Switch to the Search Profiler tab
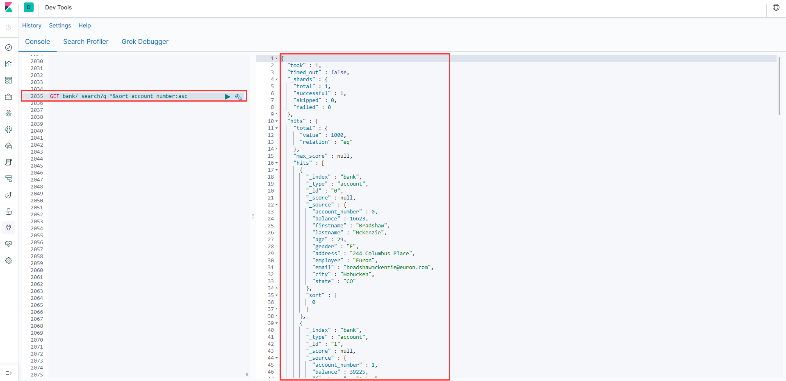 coord(86,42)
